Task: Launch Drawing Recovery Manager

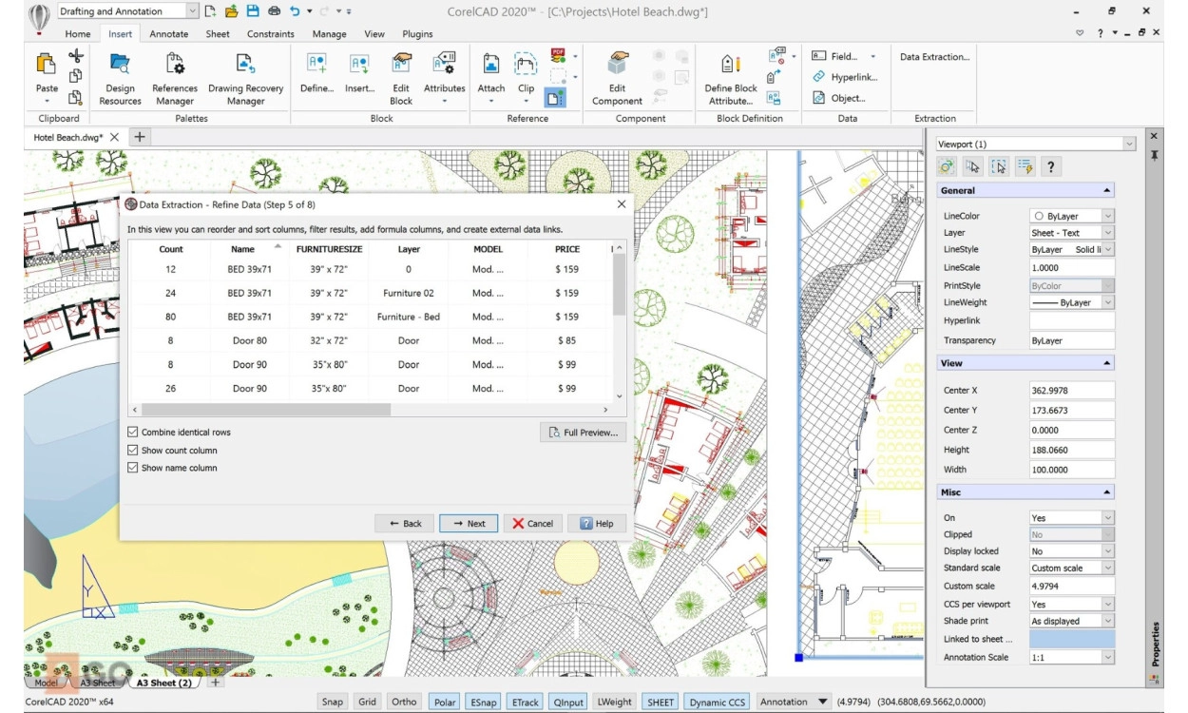Action: tap(245, 76)
